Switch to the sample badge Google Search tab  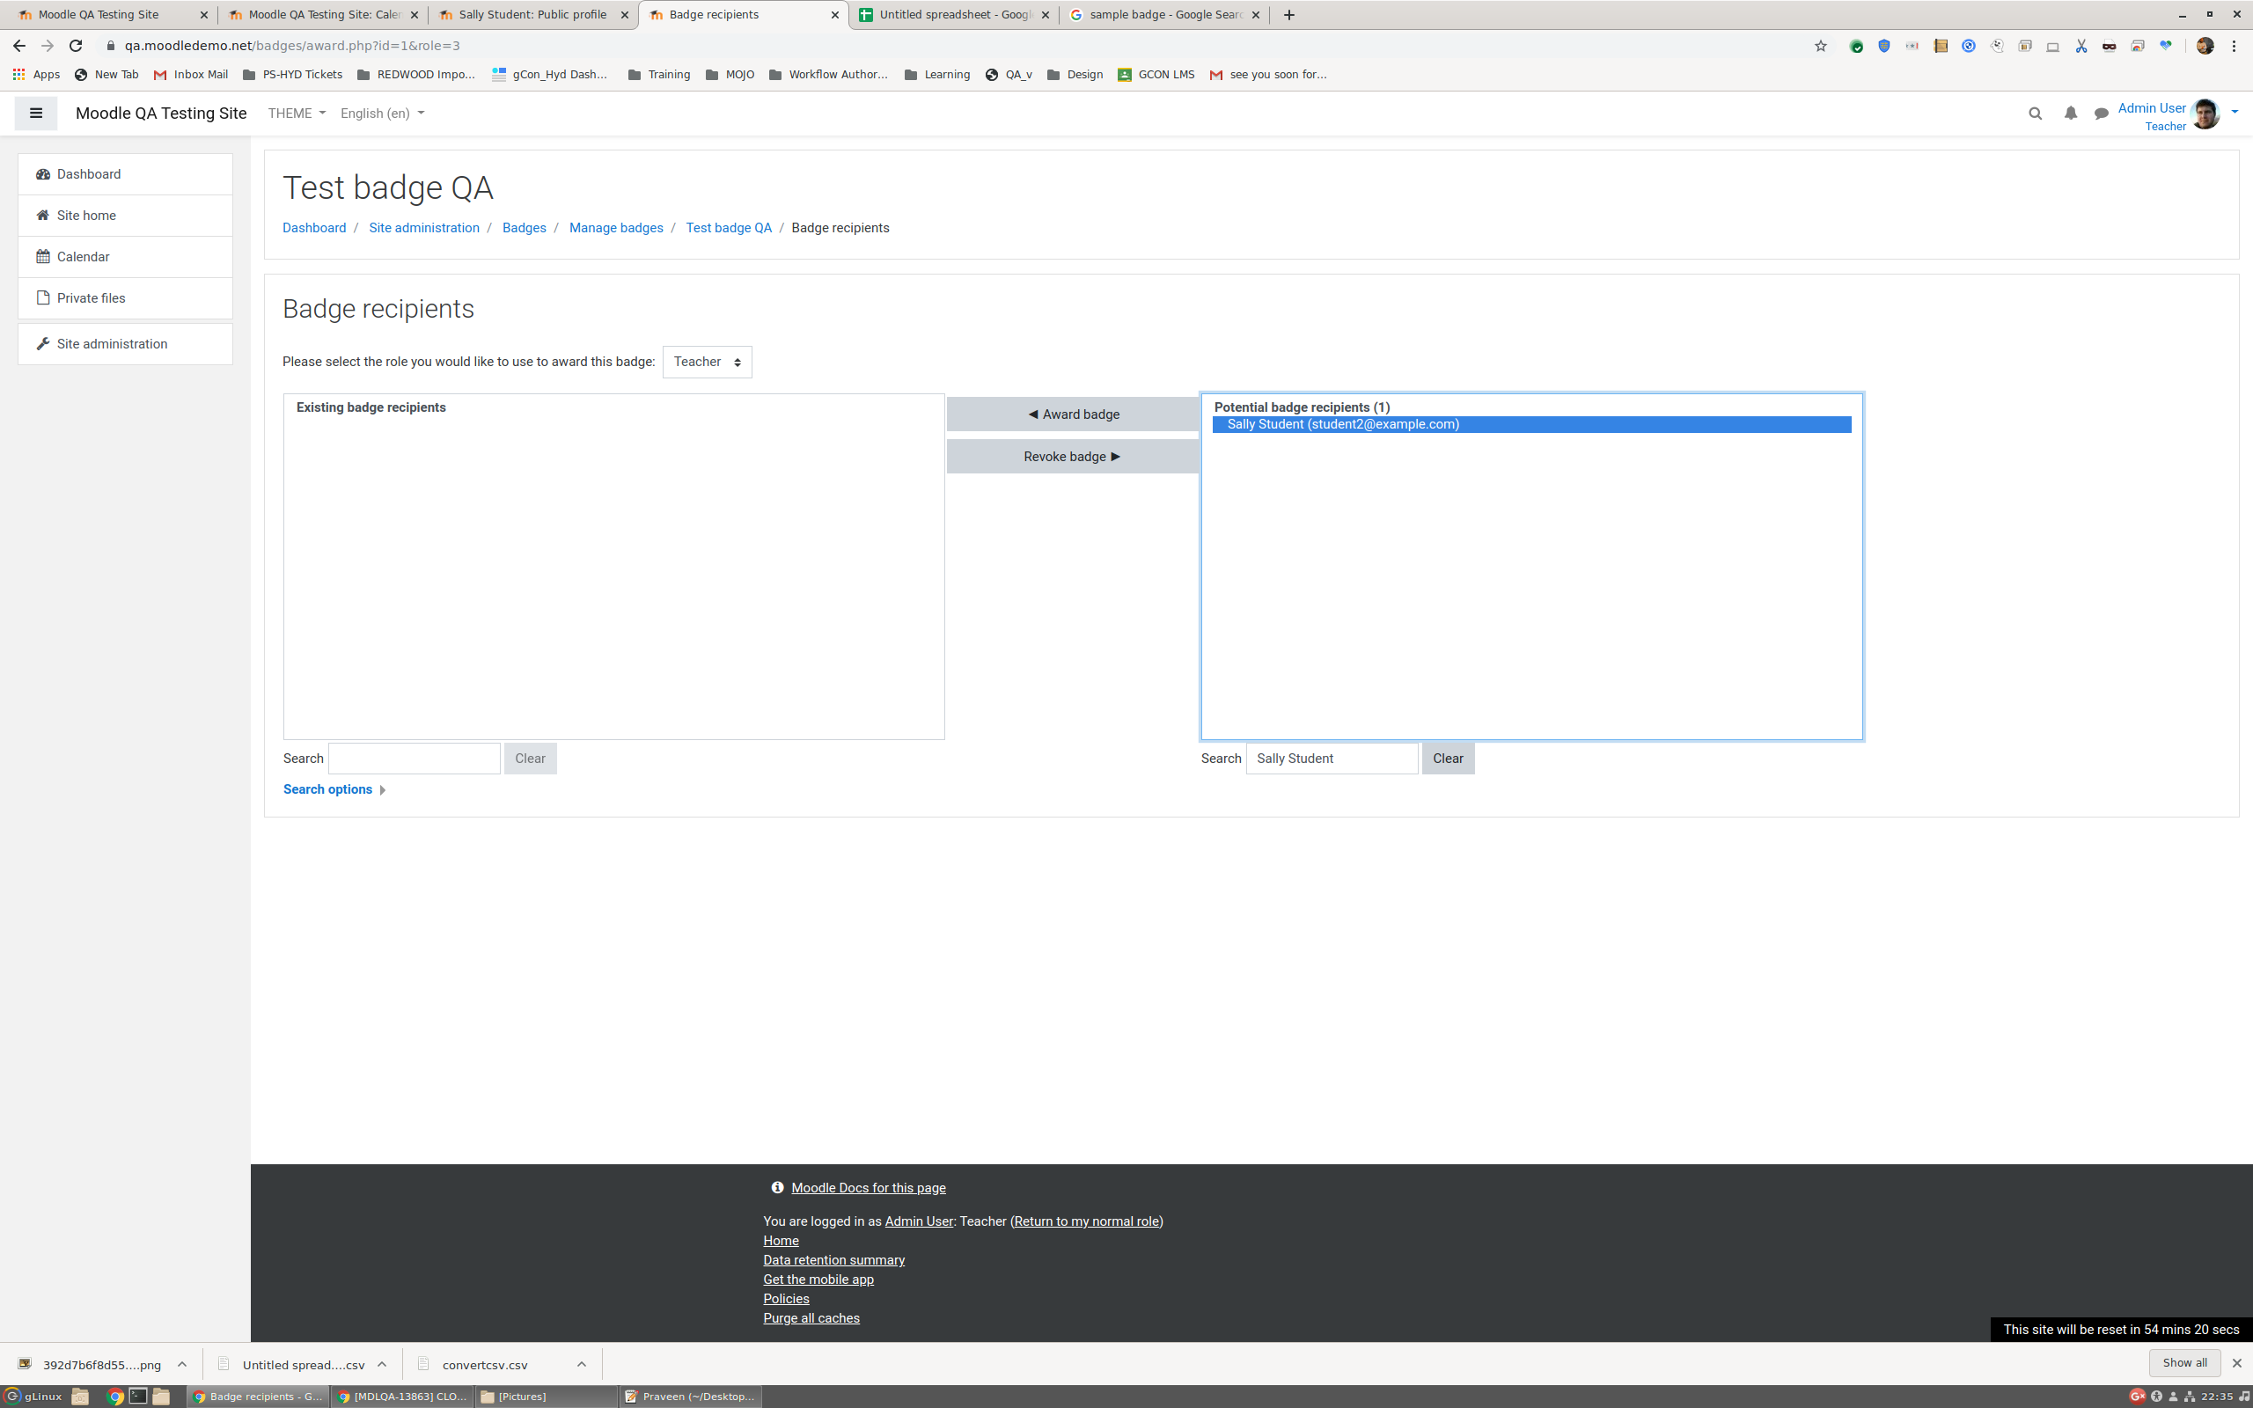click(x=1163, y=15)
